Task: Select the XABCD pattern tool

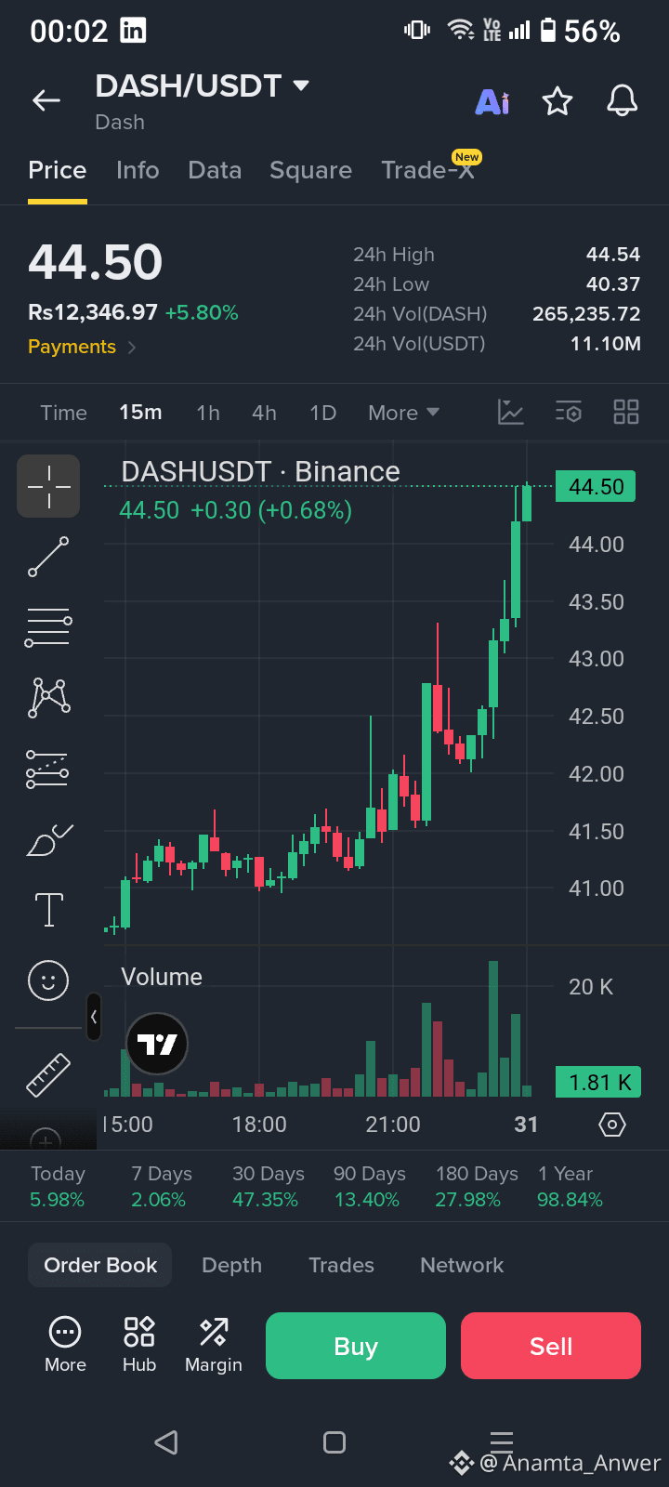Action: pyautogui.click(x=49, y=697)
